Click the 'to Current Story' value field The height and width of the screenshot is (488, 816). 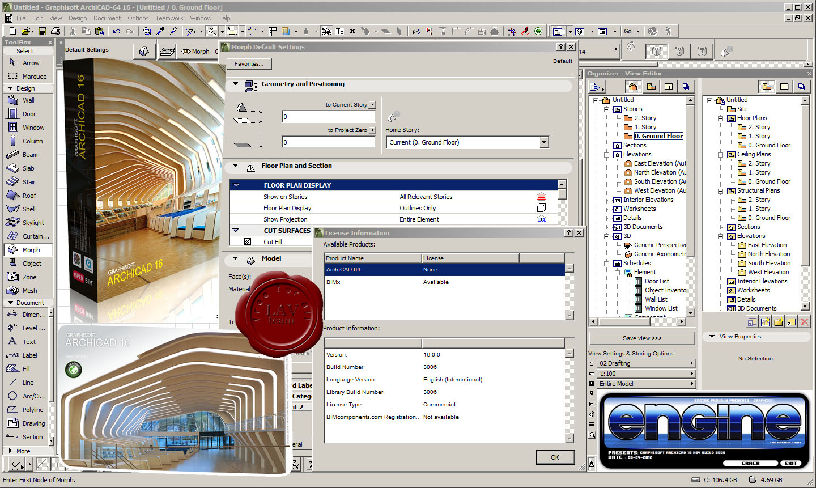329,117
